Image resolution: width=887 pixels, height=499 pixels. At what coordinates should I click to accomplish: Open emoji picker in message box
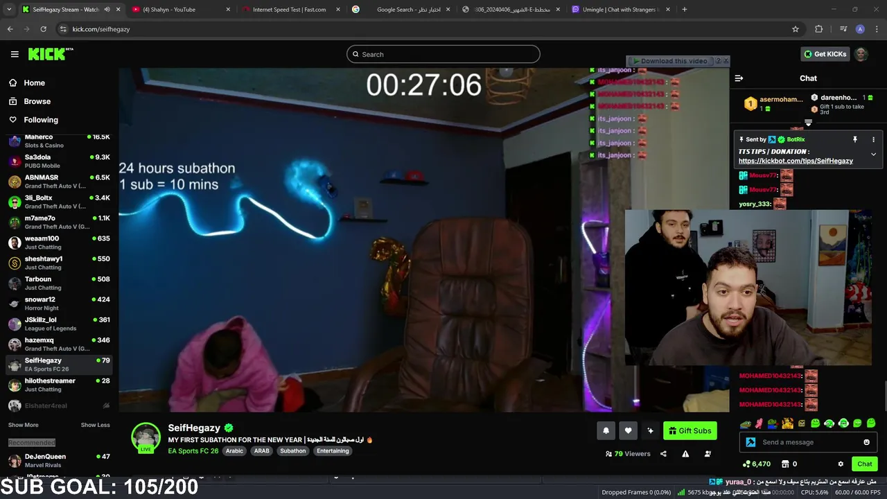866,442
